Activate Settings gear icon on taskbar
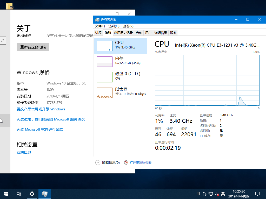The image size is (266, 199). [x=32, y=194]
